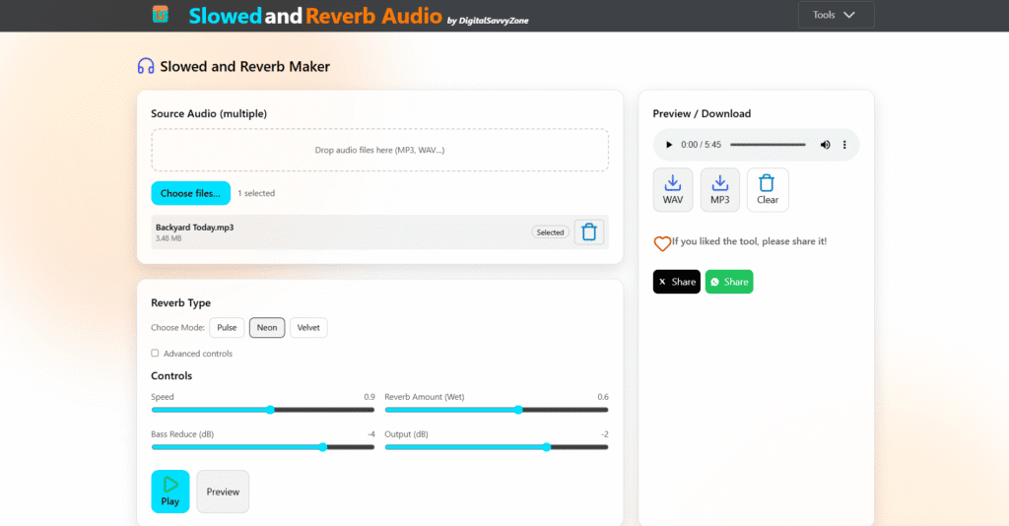1009x526 pixels.
Task: Click the site logo icon in header
Action: point(160,15)
